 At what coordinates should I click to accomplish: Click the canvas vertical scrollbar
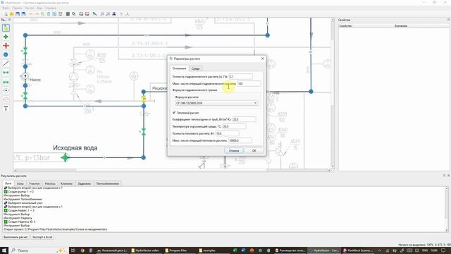click(x=333, y=93)
